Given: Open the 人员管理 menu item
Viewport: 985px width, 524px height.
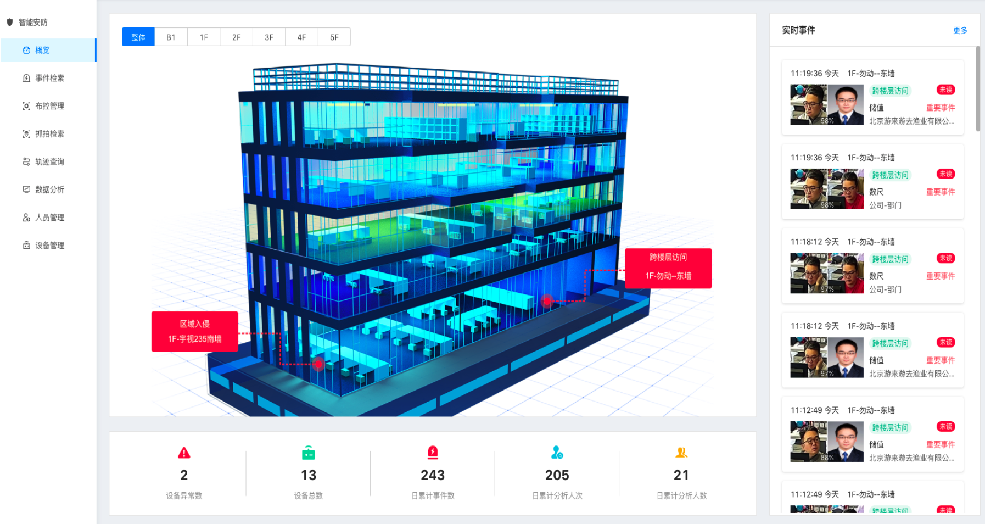Looking at the screenshot, I should click(x=48, y=218).
